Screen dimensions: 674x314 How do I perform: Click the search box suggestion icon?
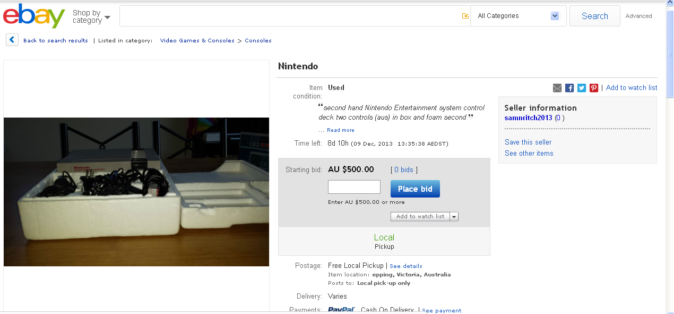tap(465, 16)
